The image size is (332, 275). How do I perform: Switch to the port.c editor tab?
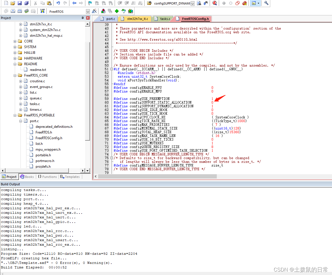[x=108, y=19]
